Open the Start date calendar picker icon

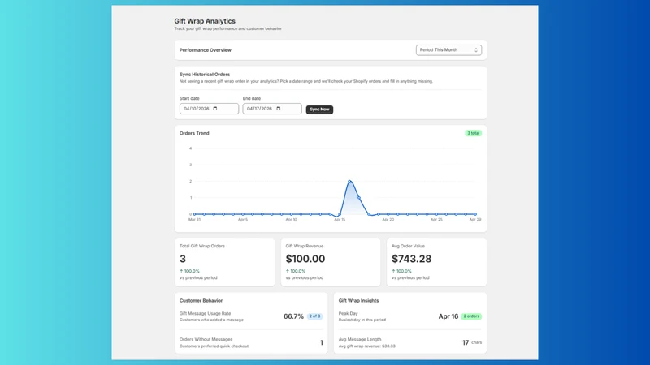click(x=215, y=109)
